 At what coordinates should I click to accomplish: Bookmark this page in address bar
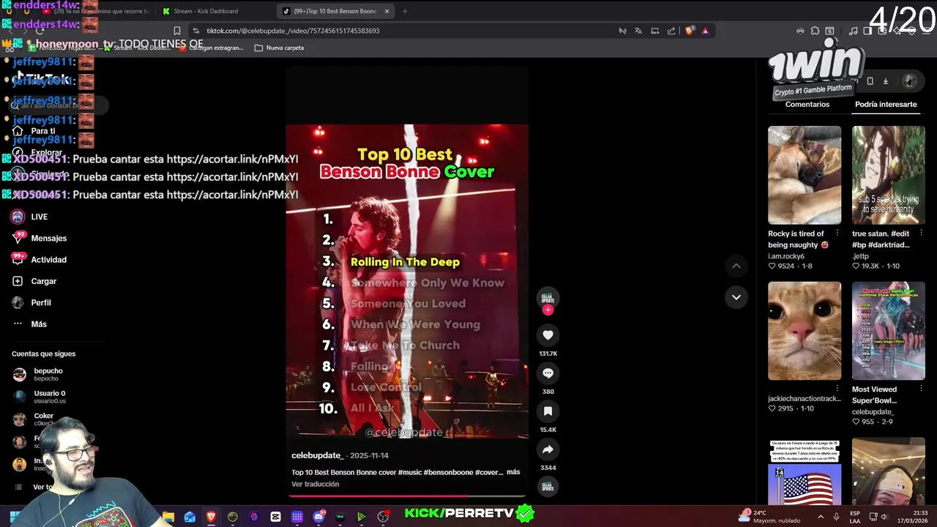point(176,31)
